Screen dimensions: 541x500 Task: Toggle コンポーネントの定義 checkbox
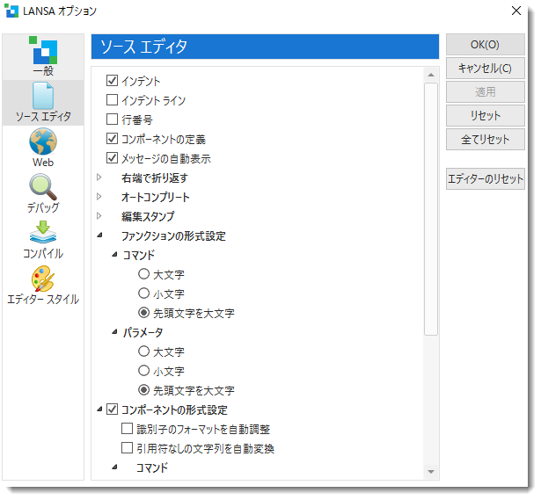pos(112,139)
